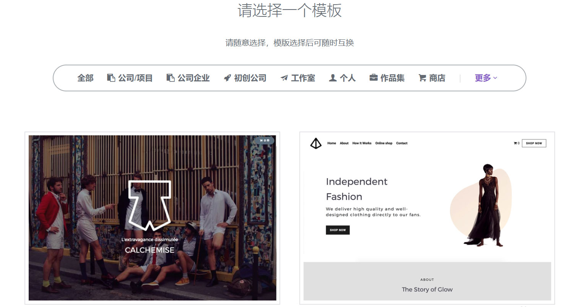Viewport: 570px width, 307px height.
Task: Open the Calchemise template thumbnail
Action: pos(152,218)
